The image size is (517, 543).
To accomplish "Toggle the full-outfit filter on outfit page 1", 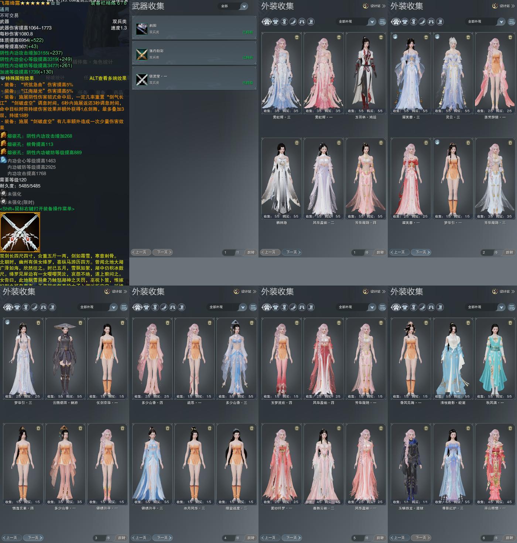I will [x=267, y=22].
